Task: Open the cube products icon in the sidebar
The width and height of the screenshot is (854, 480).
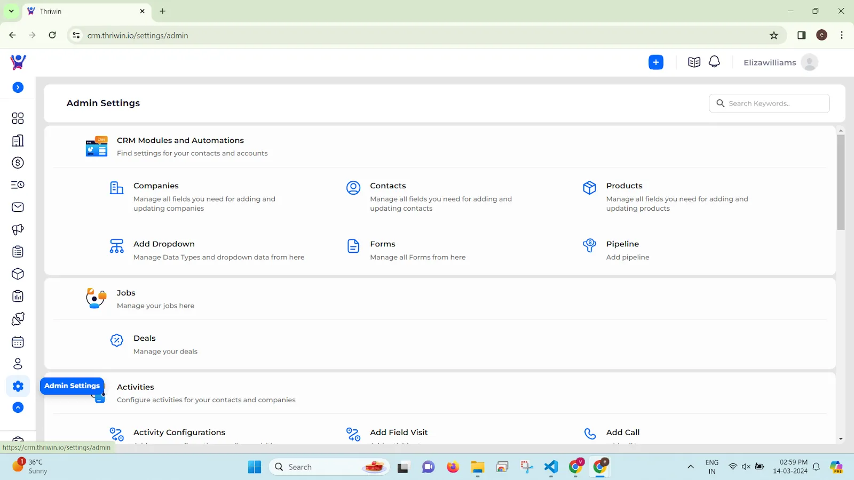Action: tap(18, 274)
